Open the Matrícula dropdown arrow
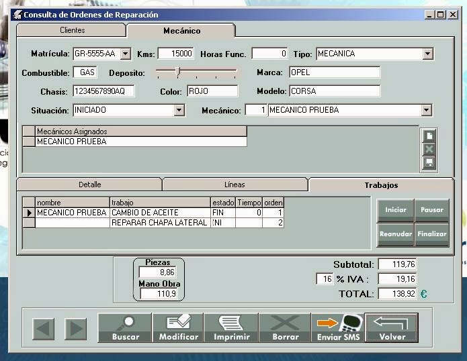Image resolution: width=467 pixels, height=361 pixels. (126, 54)
